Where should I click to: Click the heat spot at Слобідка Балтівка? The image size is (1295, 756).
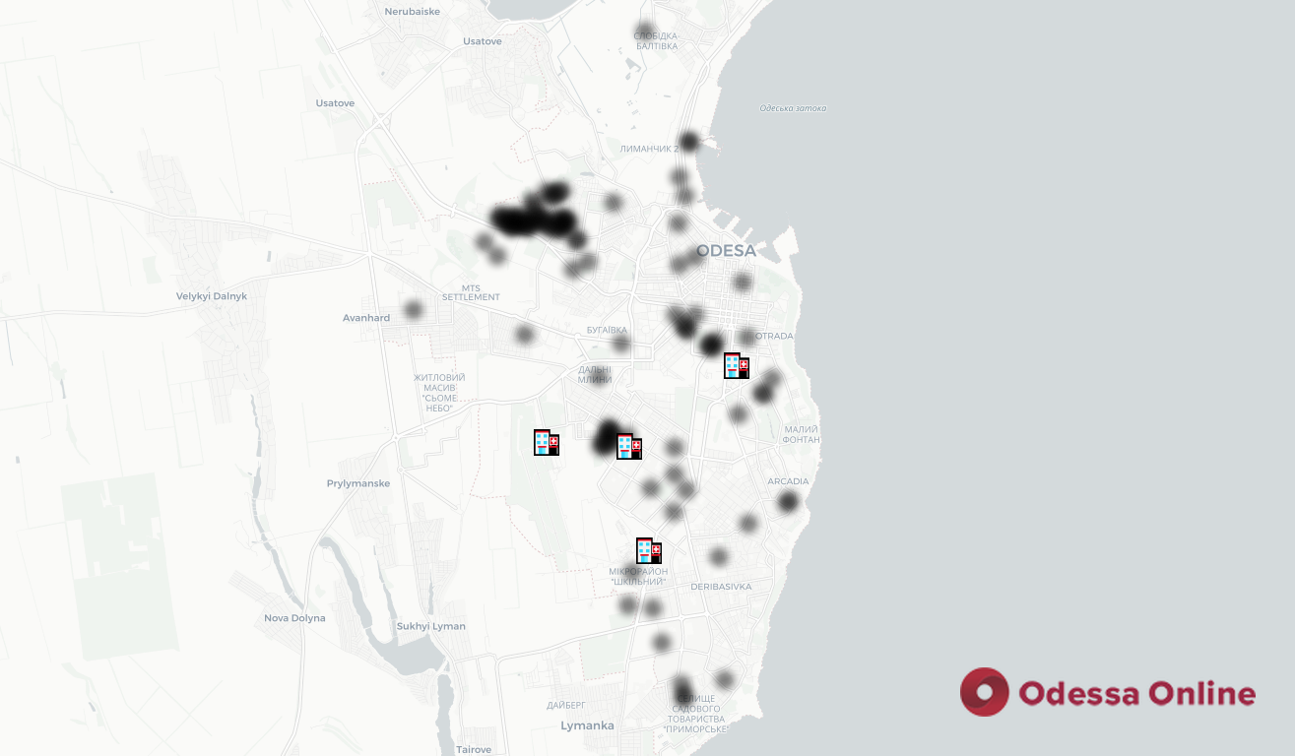point(645,31)
